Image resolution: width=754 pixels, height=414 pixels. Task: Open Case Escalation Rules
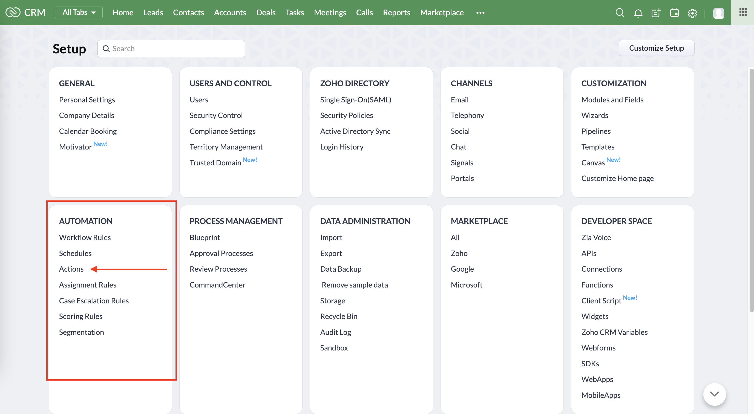tap(94, 300)
